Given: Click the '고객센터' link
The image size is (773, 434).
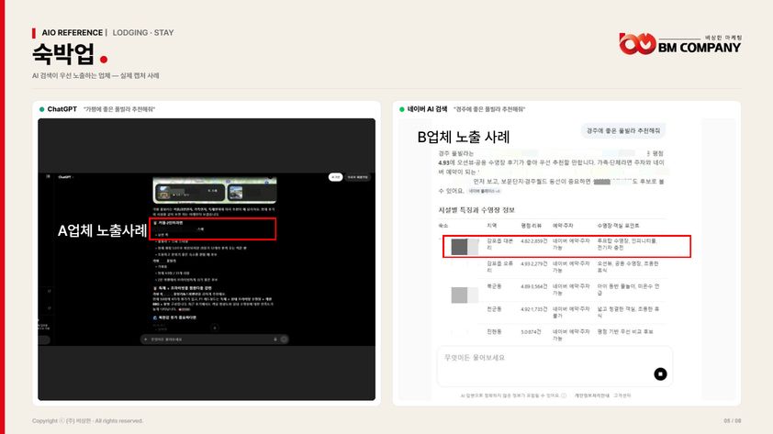Looking at the screenshot, I should [x=622, y=395].
